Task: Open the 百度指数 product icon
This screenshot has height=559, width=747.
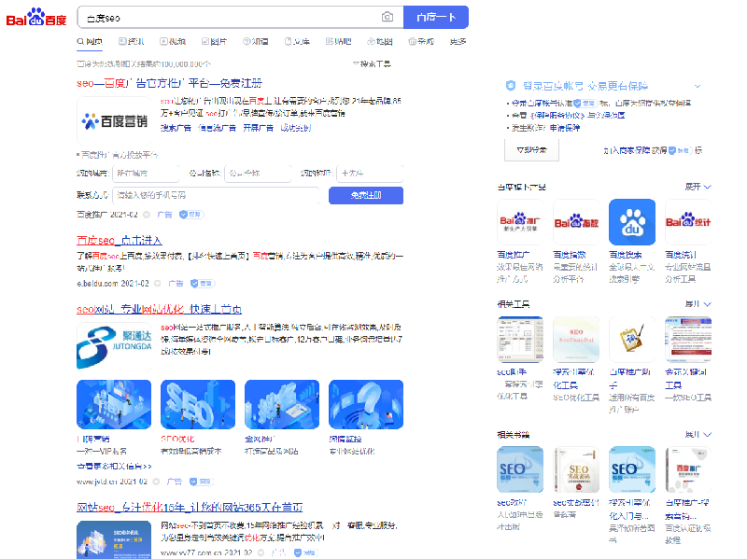Action: tap(576, 222)
